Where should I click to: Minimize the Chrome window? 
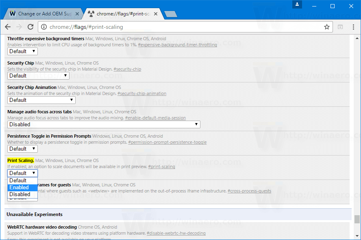(x=314, y=6)
